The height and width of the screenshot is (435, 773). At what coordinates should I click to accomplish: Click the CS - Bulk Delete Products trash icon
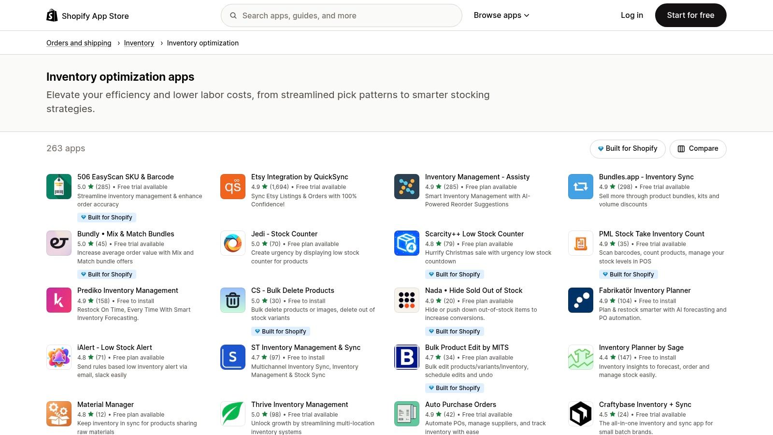(x=232, y=300)
